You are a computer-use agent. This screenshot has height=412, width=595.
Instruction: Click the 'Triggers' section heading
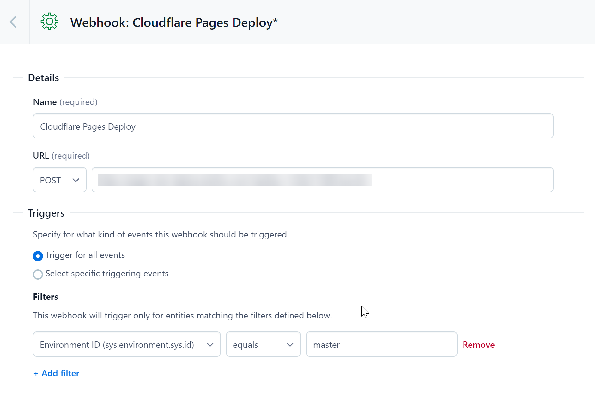(x=46, y=213)
